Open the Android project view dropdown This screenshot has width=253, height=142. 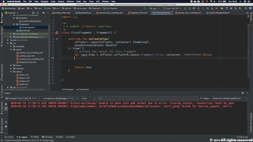pos(11,13)
